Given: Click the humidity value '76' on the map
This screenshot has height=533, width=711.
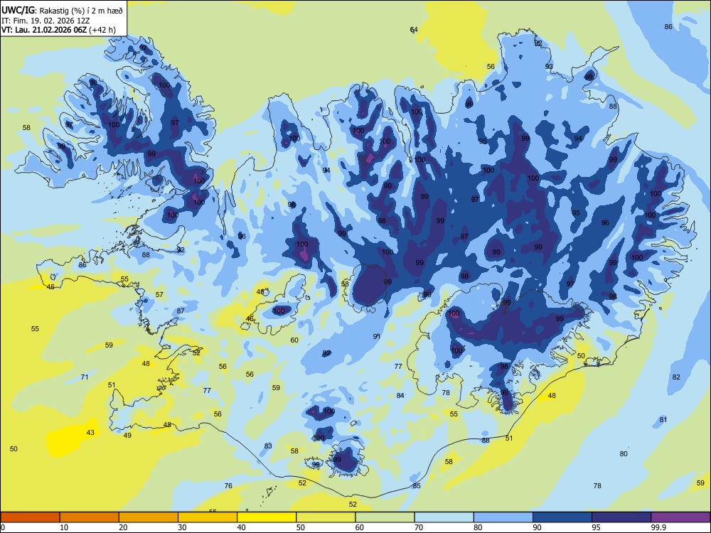Looking at the screenshot, I should 228,486.
